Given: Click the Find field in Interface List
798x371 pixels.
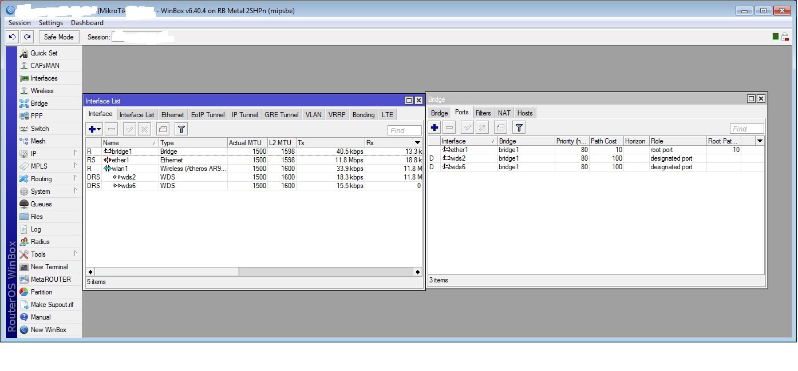Looking at the screenshot, I should 404,130.
